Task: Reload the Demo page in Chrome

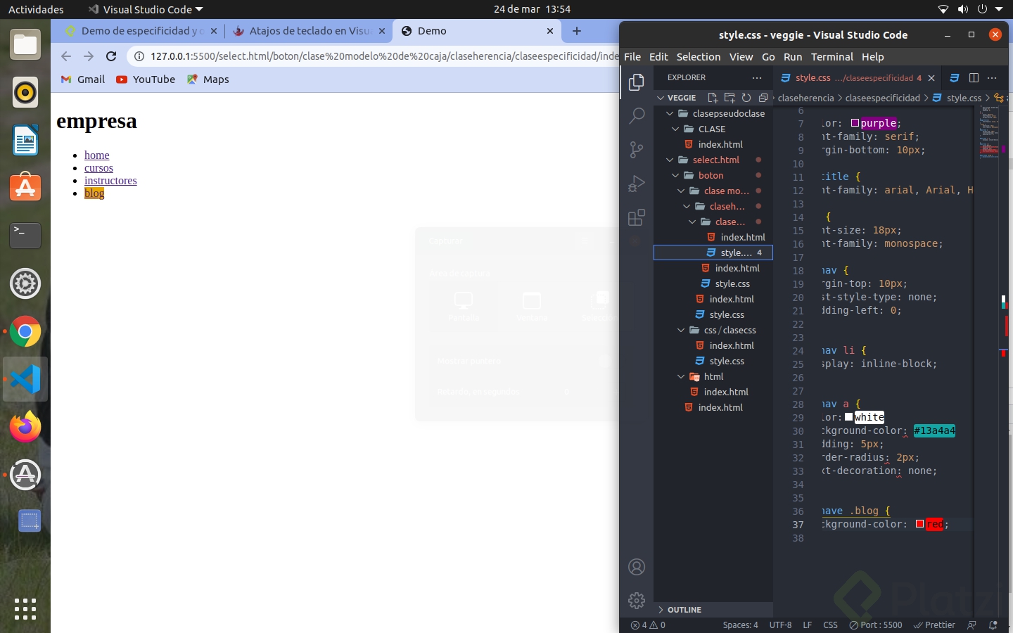Action: [111, 56]
